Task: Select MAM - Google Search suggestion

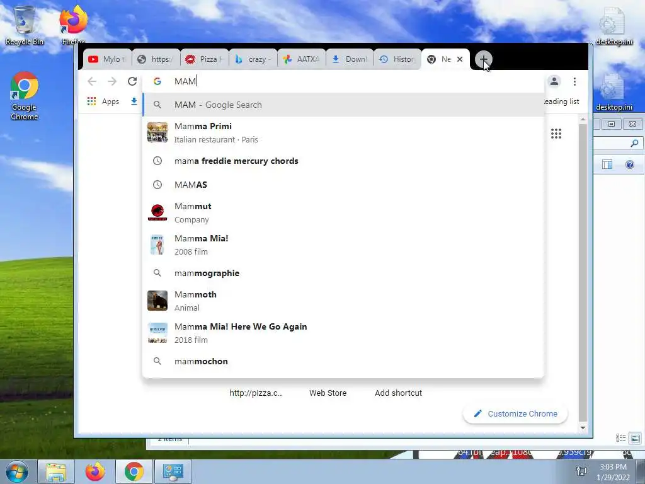Action: [x=343, y=105]
